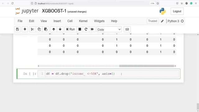Open the View menu

pos(44,21)
